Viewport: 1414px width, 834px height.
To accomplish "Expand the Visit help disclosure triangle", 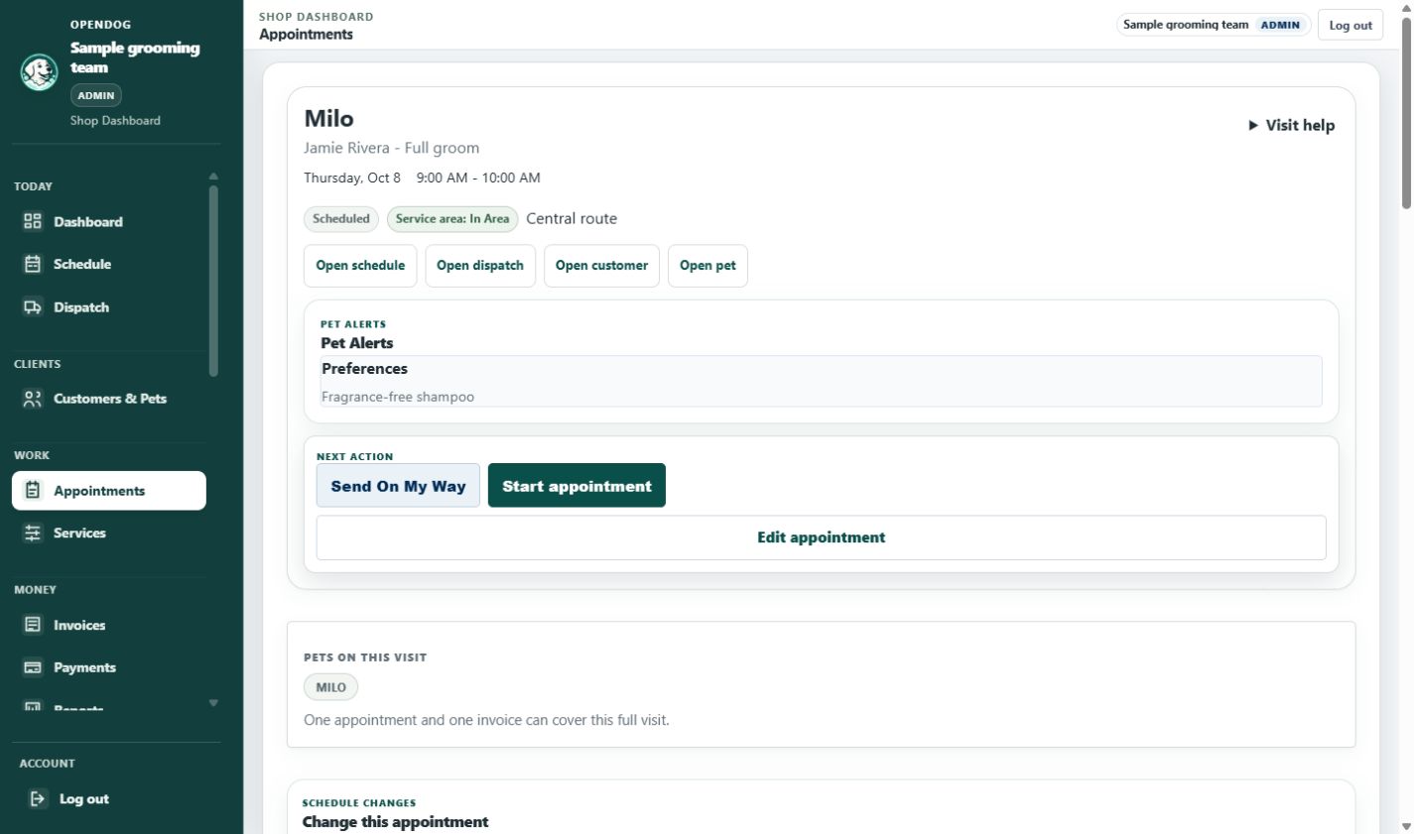I will tap(1253, 125).
